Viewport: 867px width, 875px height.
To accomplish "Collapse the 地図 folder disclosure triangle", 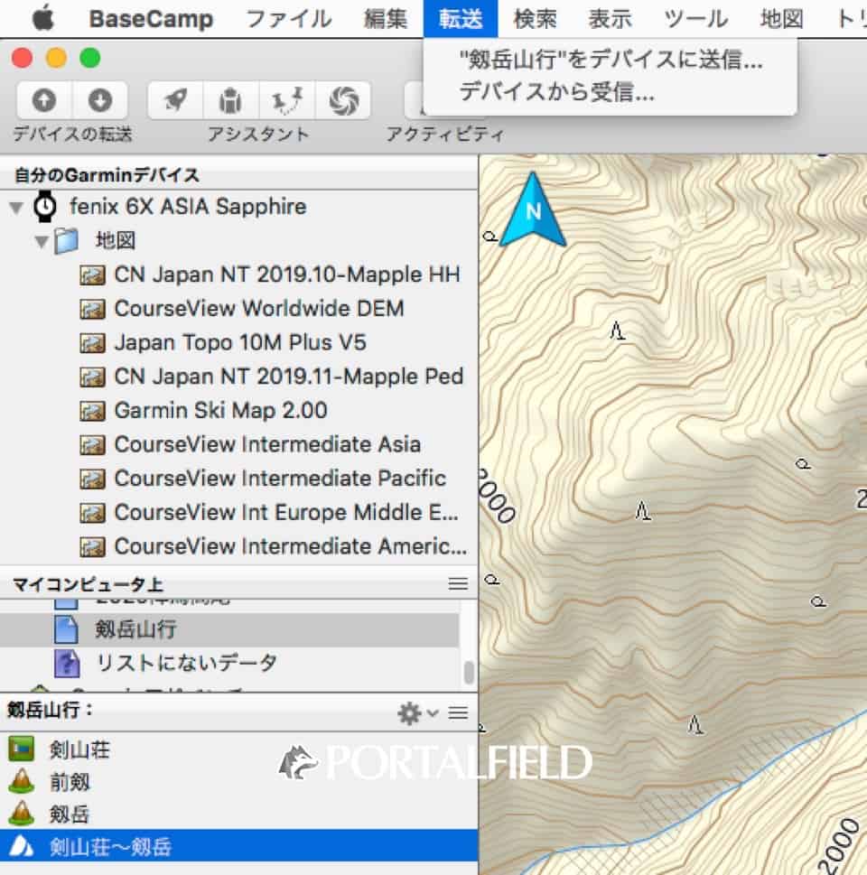I will pos(41,240).
